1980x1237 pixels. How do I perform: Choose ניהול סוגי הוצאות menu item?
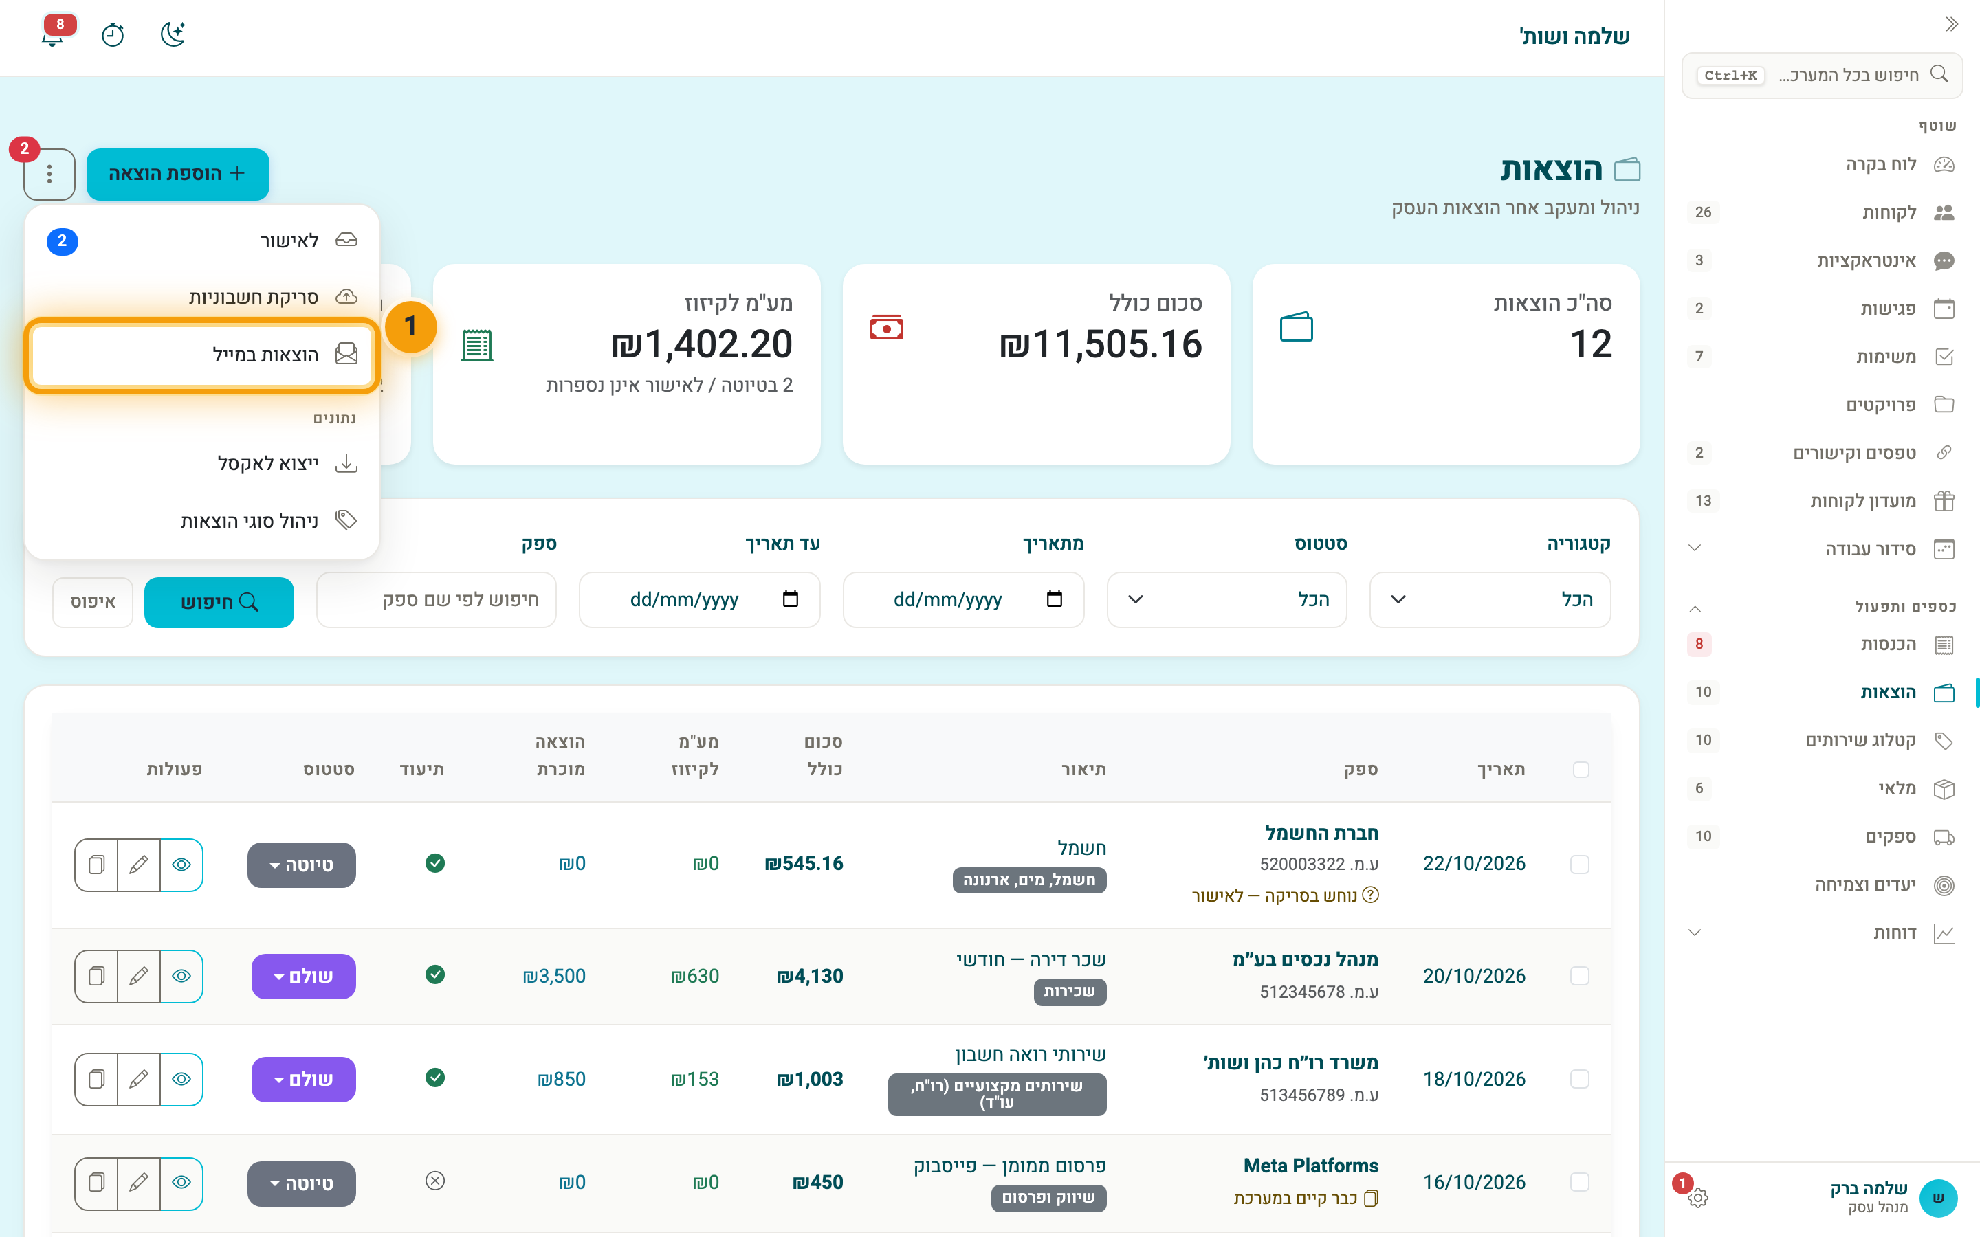click(x=202, y=520)
